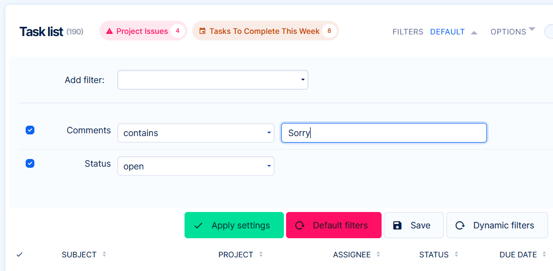Collapse the Filters Default section
This screenshot has height=271, width=553.
(474, 32)
